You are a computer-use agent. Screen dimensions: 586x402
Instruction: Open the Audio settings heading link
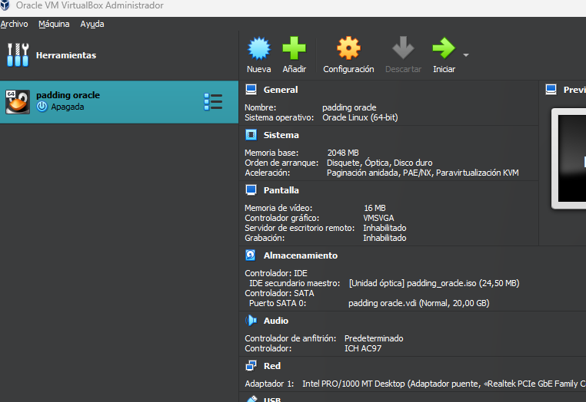tap(276, 321)
